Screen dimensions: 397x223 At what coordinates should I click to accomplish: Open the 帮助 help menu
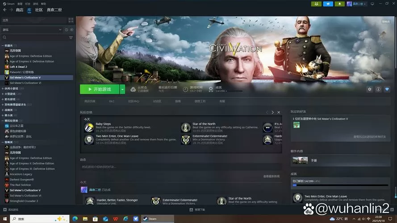tap(44, 4)
